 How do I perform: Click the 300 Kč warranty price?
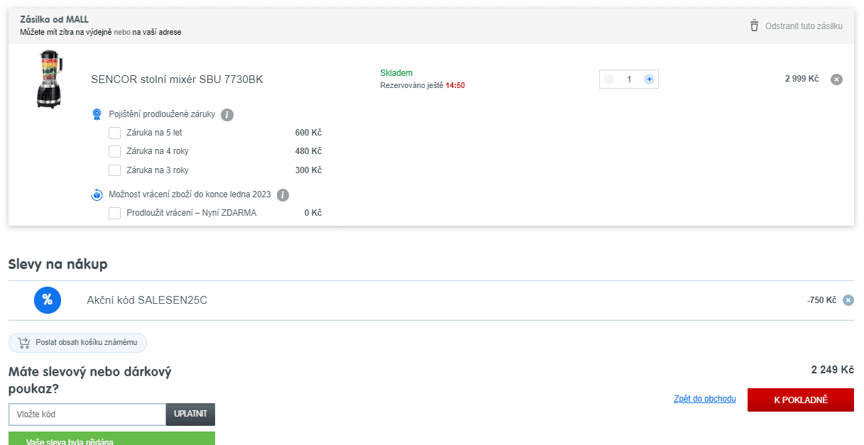(308, 170)
